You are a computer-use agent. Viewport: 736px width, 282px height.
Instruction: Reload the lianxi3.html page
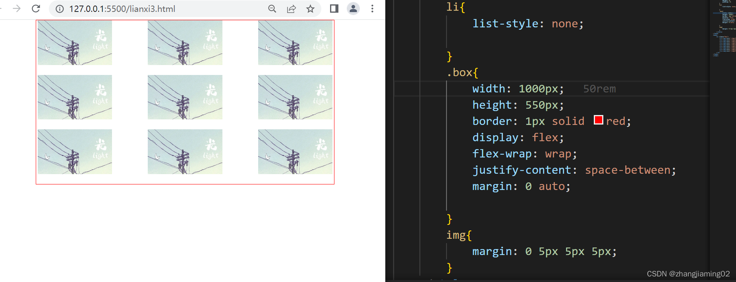tap(36, 8)
